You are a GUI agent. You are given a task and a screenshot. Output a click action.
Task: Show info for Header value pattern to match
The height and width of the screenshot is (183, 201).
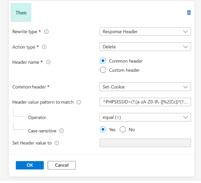click(x=79, y=102)
